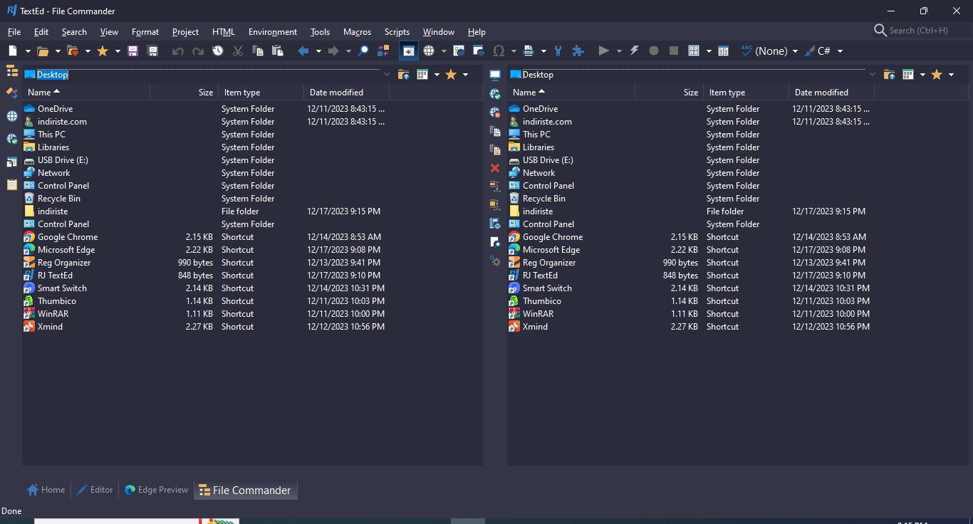Click the Copy icon in toolbar

pos(258,51)
